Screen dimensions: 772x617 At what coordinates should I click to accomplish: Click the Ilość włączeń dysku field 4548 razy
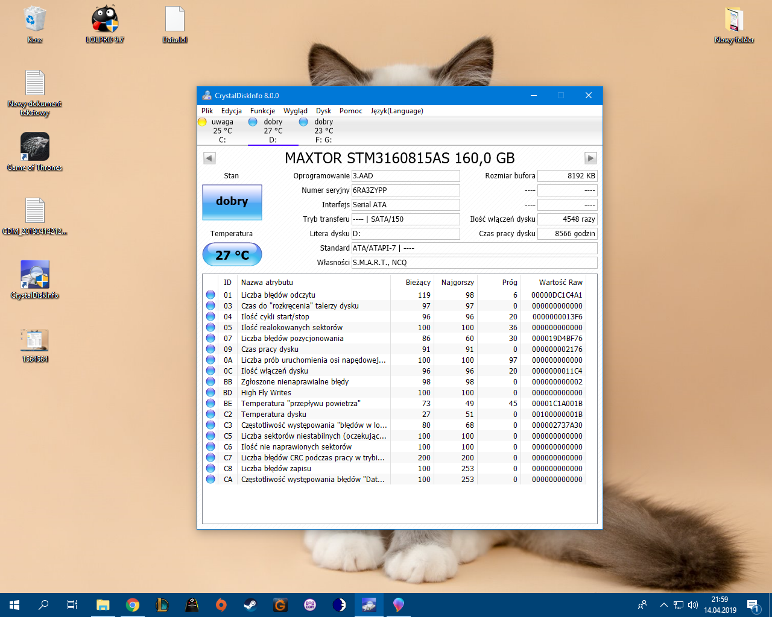[x=568, y=219]
